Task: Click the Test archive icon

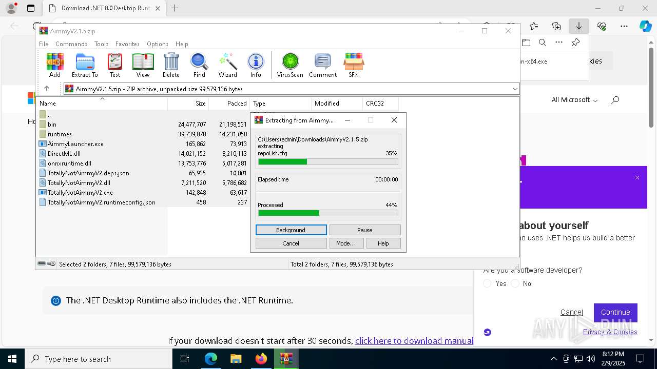Action: (x=115, y=65)
